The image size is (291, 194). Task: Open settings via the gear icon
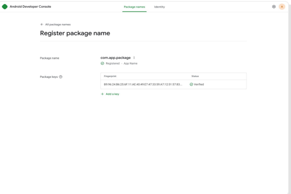[x=274, y=7]
